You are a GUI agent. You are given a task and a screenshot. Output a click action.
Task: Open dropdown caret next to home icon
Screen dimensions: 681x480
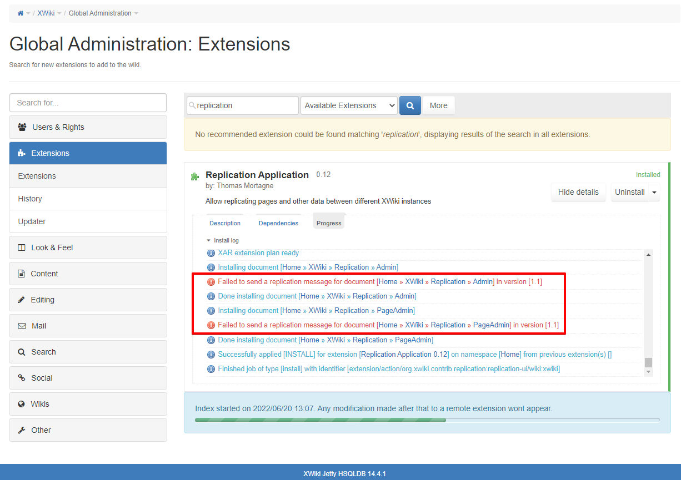click(x=28, y=13)
